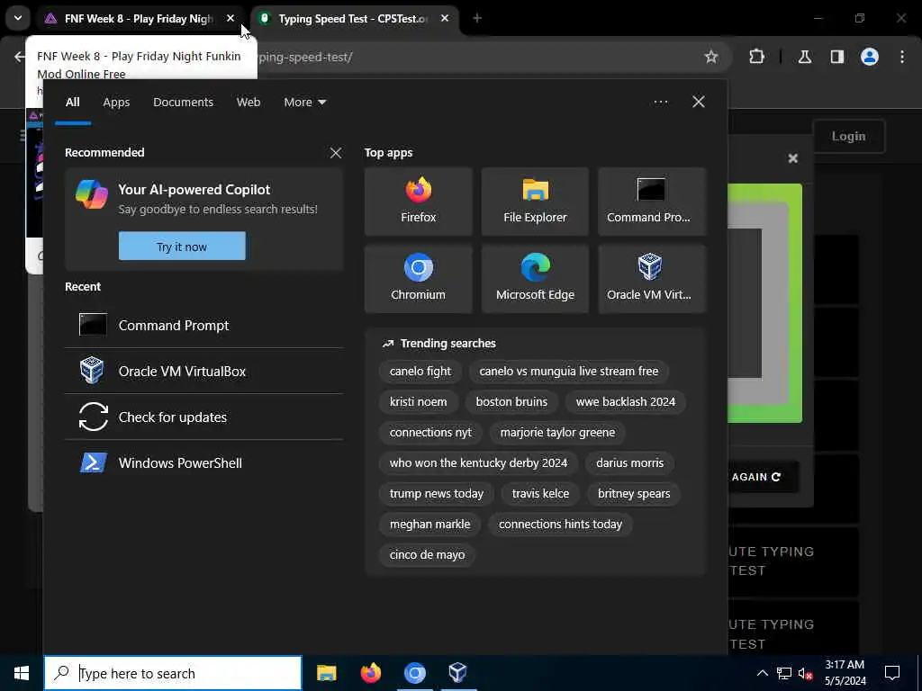Close the FNF Week 8 browser tab
This screenshot has height=691, width=922.
pos(230,19)
